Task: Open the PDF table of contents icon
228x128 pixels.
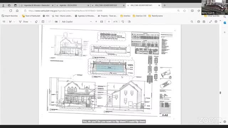Action: point(4,22)
